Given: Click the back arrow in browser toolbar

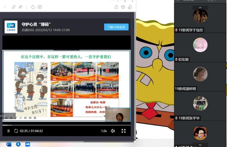Looking at the screenshot, I should coord(5,7).
